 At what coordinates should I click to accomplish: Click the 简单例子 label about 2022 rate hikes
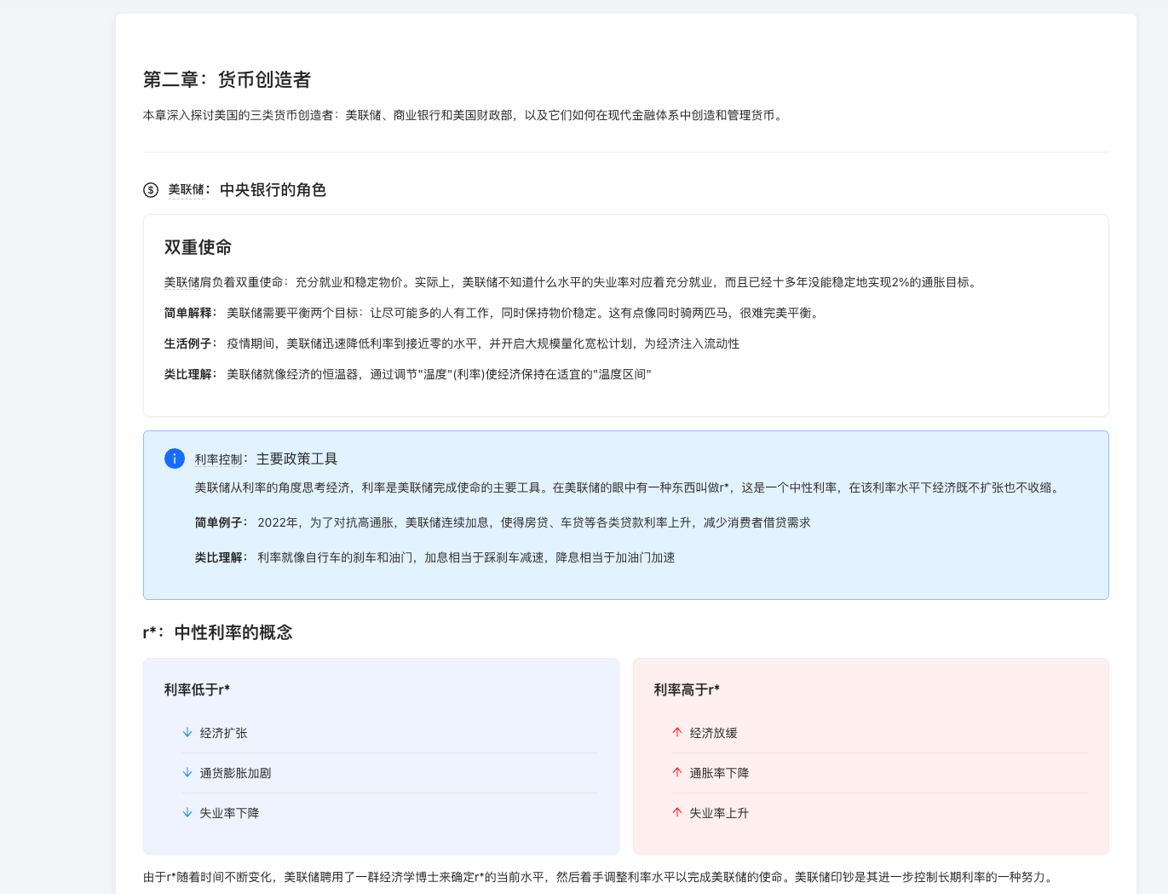pos(221,523)
